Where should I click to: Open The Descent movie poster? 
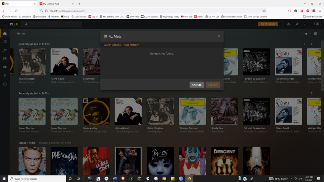click(x=224, y=161)
